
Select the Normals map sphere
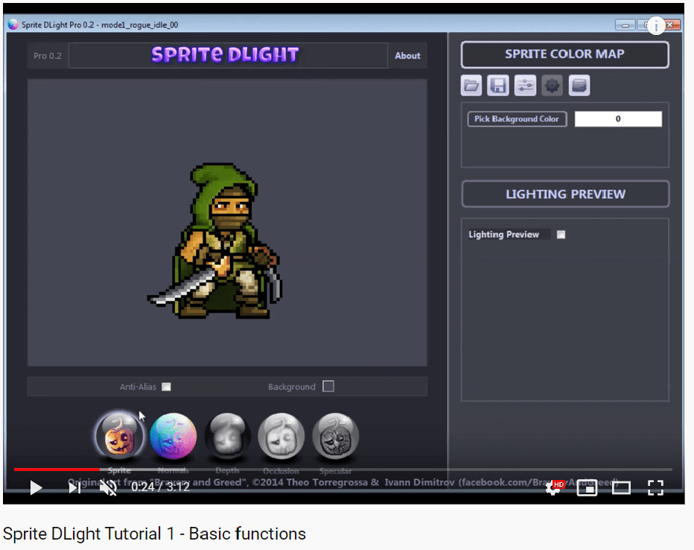tap(173, 436)
